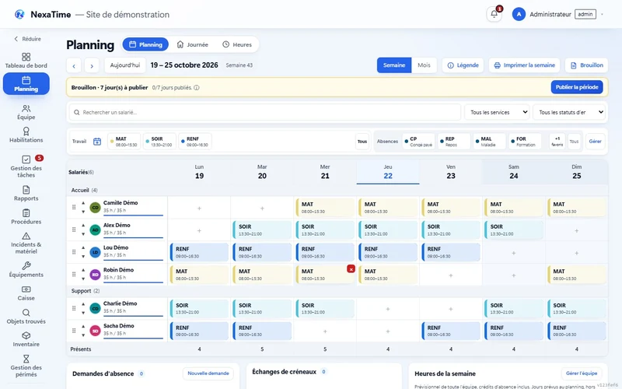The width and height of the screenshot is (622, 389).
Task: Open the Caisse section
Action: pyautogui.click(x=26, y=293)
